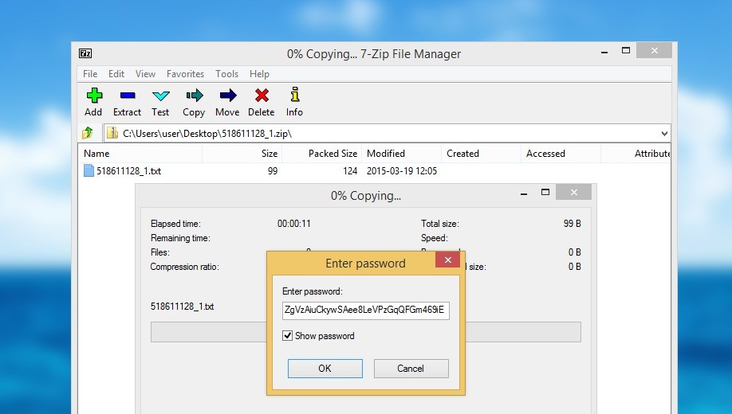Click the Move toolbar icon

[x=228, y=96]
